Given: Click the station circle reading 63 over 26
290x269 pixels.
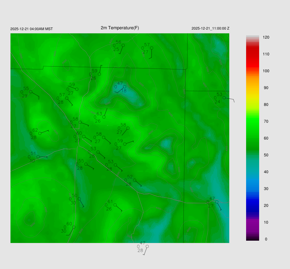Looking at the screenshot, I should coord(104,117).
